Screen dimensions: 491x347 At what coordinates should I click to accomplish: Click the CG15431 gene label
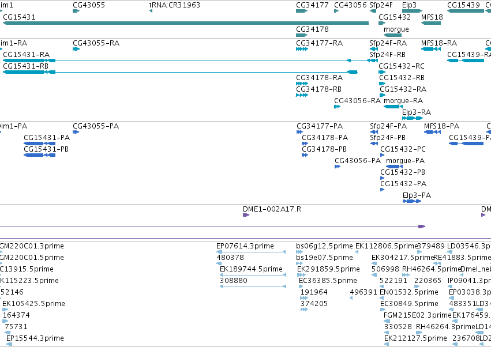coord(19,17)
